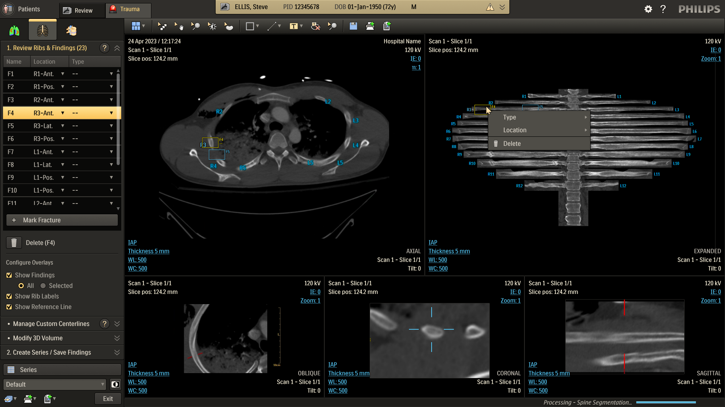Click the lungs stage icon
The image size is (725, 407).
[x=14, y=31]
